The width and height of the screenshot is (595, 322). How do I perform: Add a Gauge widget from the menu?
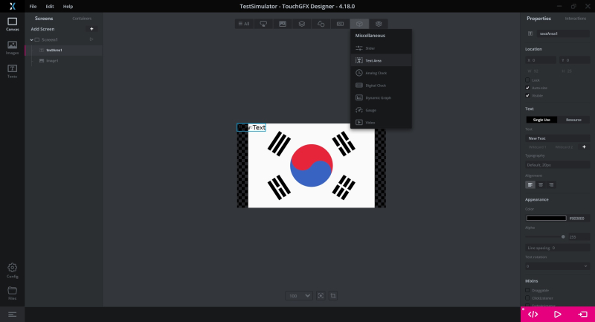click(x=370, y=109)
